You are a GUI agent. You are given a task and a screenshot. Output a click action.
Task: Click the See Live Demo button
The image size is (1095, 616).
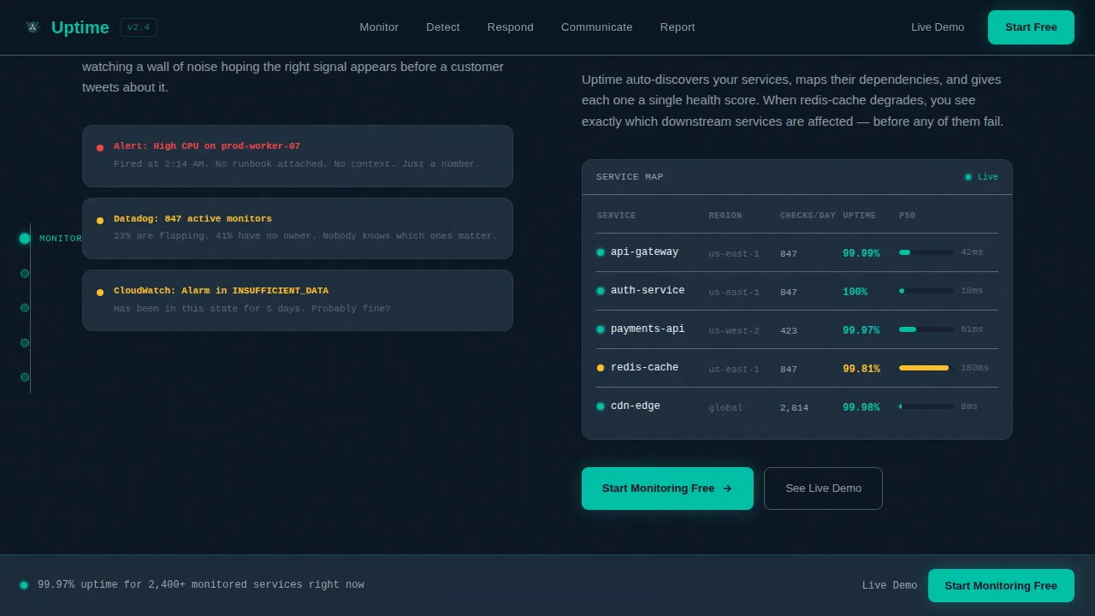click(823, 489)
